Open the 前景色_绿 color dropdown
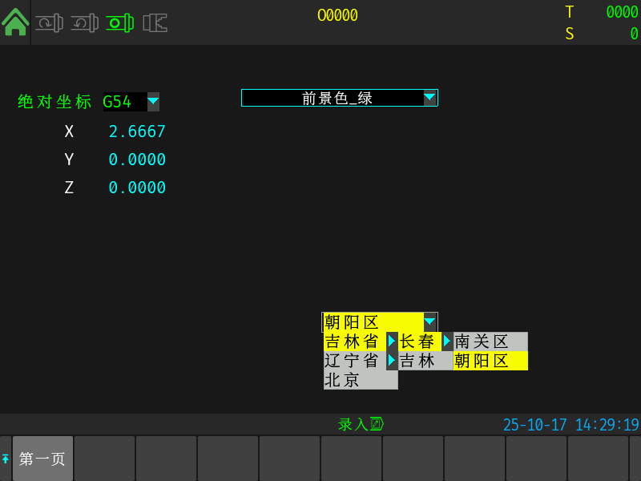 430,98
